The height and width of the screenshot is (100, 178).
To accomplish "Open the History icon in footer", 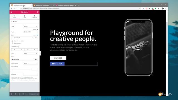I will (19, 94).
